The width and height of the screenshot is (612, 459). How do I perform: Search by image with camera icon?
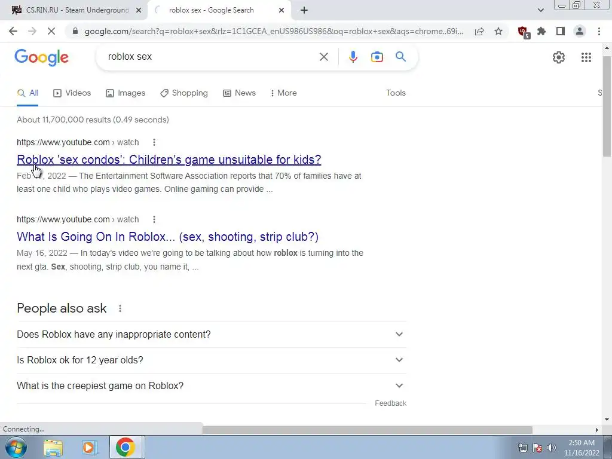point(377,57)
